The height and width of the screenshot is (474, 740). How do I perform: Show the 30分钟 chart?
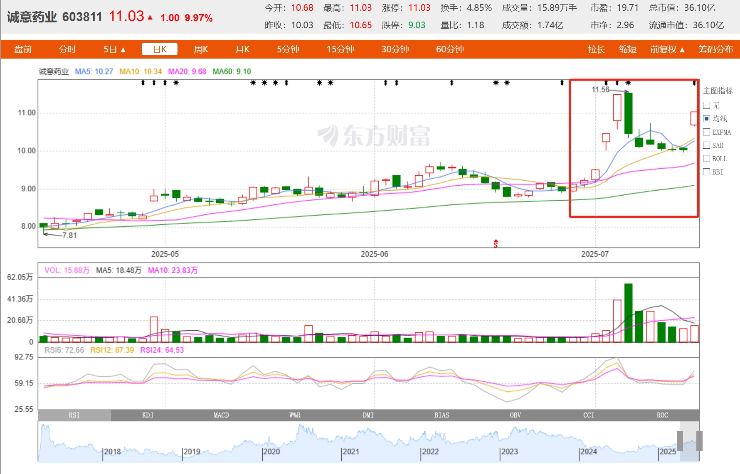395,49
